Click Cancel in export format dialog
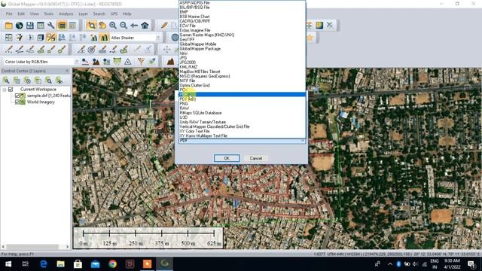 click(256, 158)
